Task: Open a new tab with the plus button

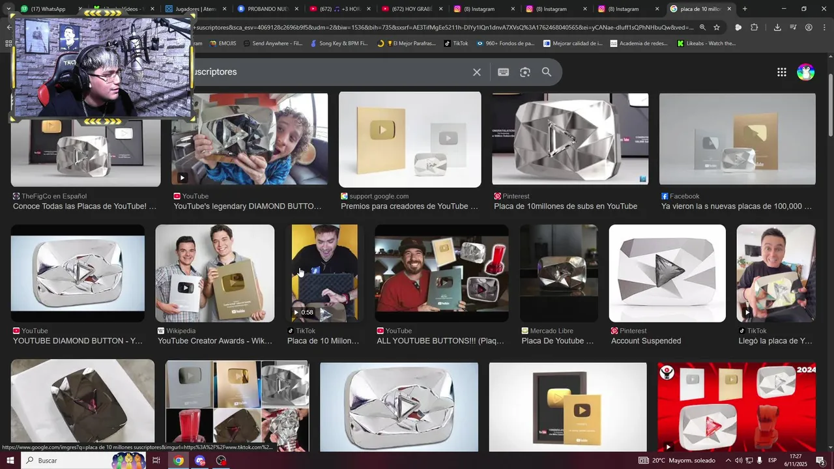Action: tap(745, 9)
